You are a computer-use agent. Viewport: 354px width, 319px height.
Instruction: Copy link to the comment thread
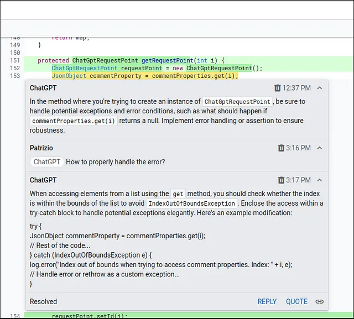320,302
